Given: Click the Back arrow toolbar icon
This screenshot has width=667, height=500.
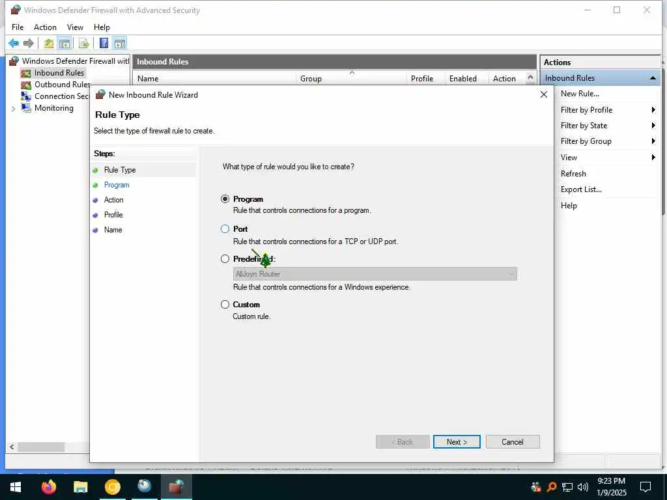Looking at the screenshot, I should pos(14,43).
